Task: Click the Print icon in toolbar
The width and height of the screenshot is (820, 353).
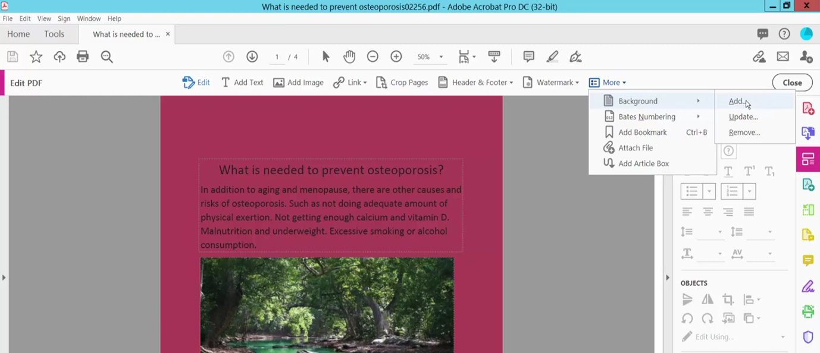Action: coord(83,57)
